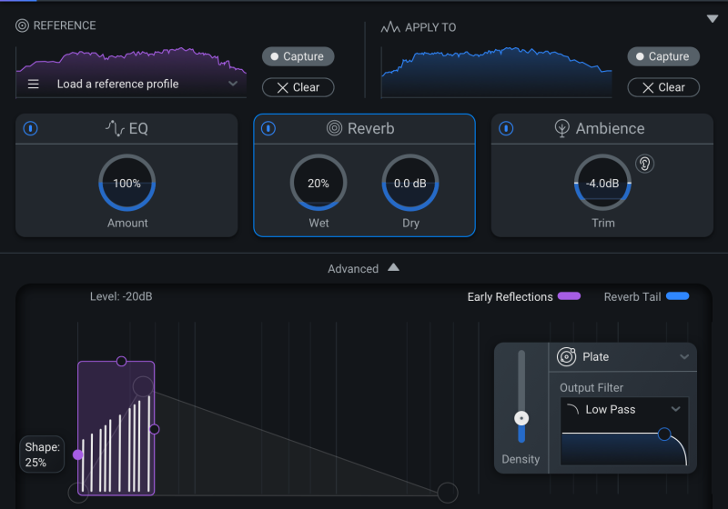Screen dimensions: 728x509
Task: Click the Reverb Dry knob at 0.0 dB
Action: (410, 183)
